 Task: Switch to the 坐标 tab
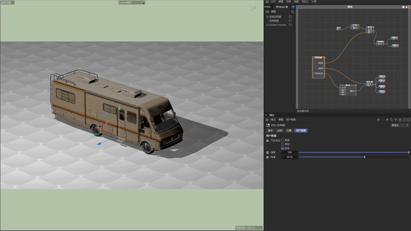coord(280,131)
